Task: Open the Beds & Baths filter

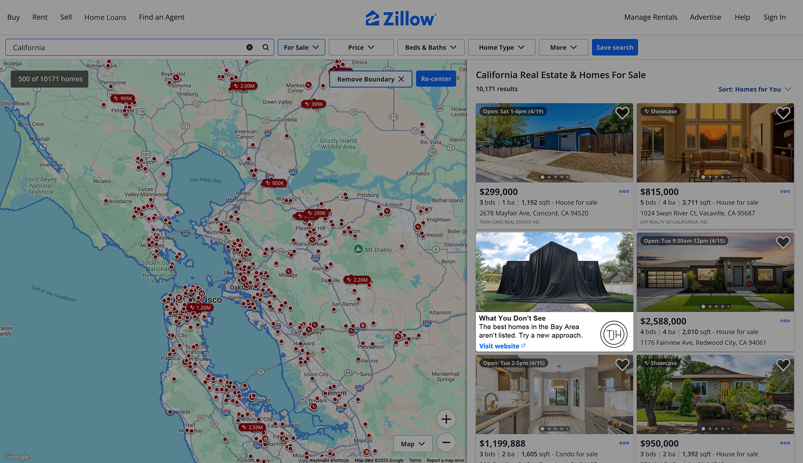Action: tap(430, 47)
